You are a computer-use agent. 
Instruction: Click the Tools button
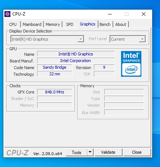(x=76, y=152)
